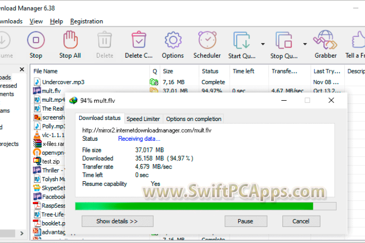365x243 pixels.
Task: Click the download progress bar
Action: click(206, 206)
